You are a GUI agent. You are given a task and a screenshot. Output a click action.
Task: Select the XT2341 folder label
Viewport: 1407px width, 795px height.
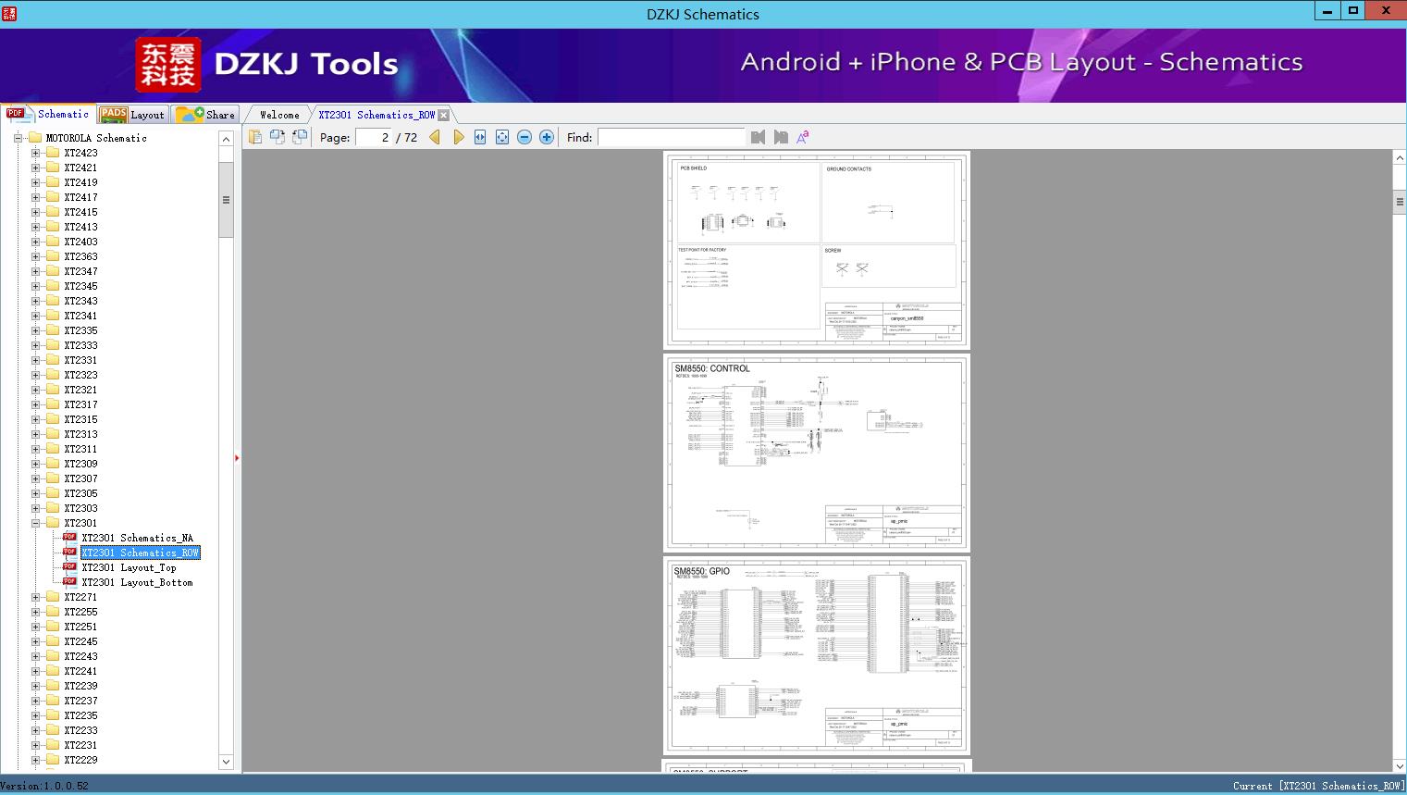80,316
